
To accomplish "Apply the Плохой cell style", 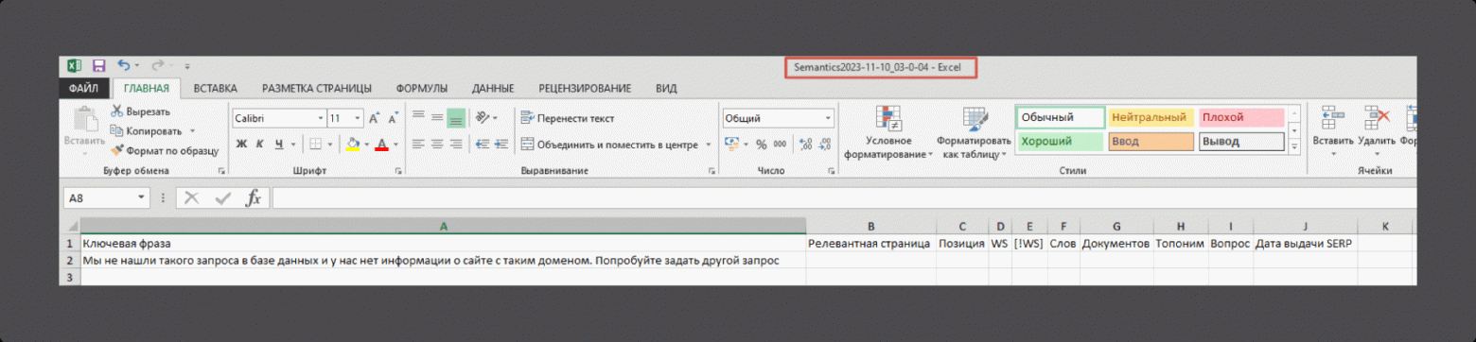I will pyautogui.click(x=1241, y=118).
